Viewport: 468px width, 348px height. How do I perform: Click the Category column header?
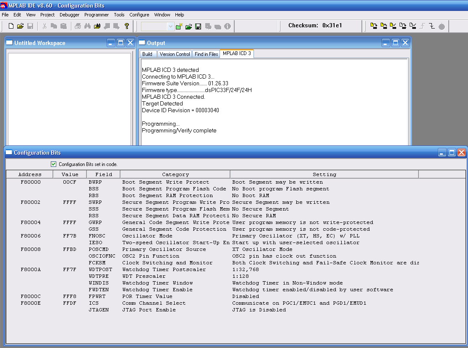click(175, 174)
